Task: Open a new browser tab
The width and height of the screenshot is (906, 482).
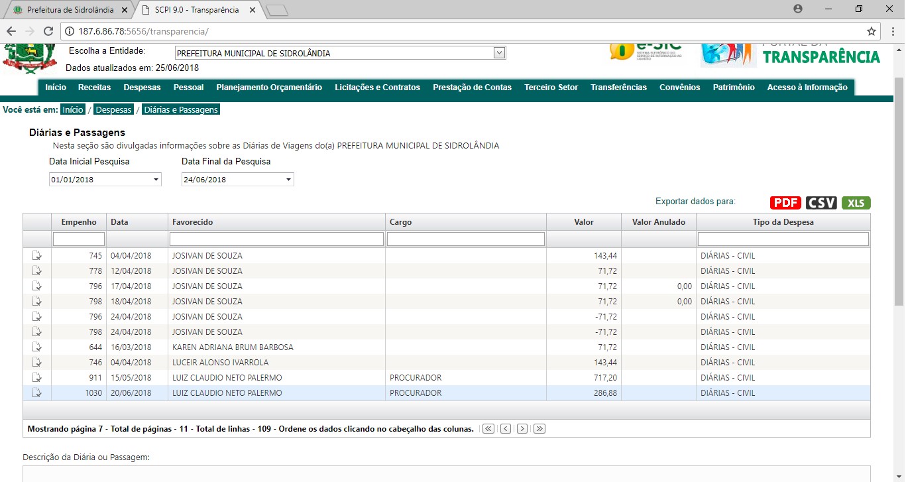Action: 277,11
